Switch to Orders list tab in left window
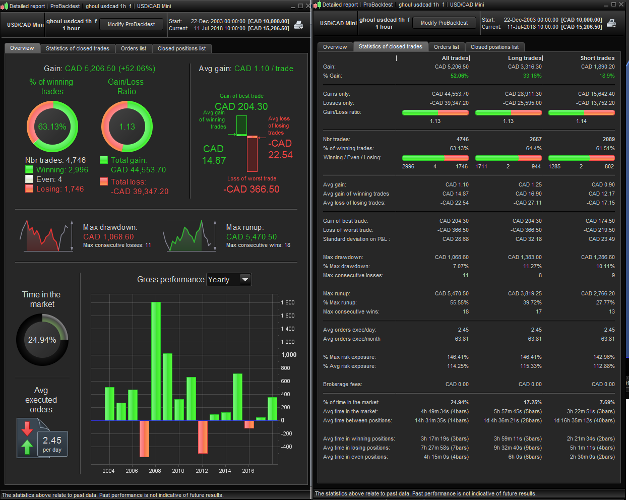Image resolution: width=629 pixels, height=501 pixels. coord(134,48)
